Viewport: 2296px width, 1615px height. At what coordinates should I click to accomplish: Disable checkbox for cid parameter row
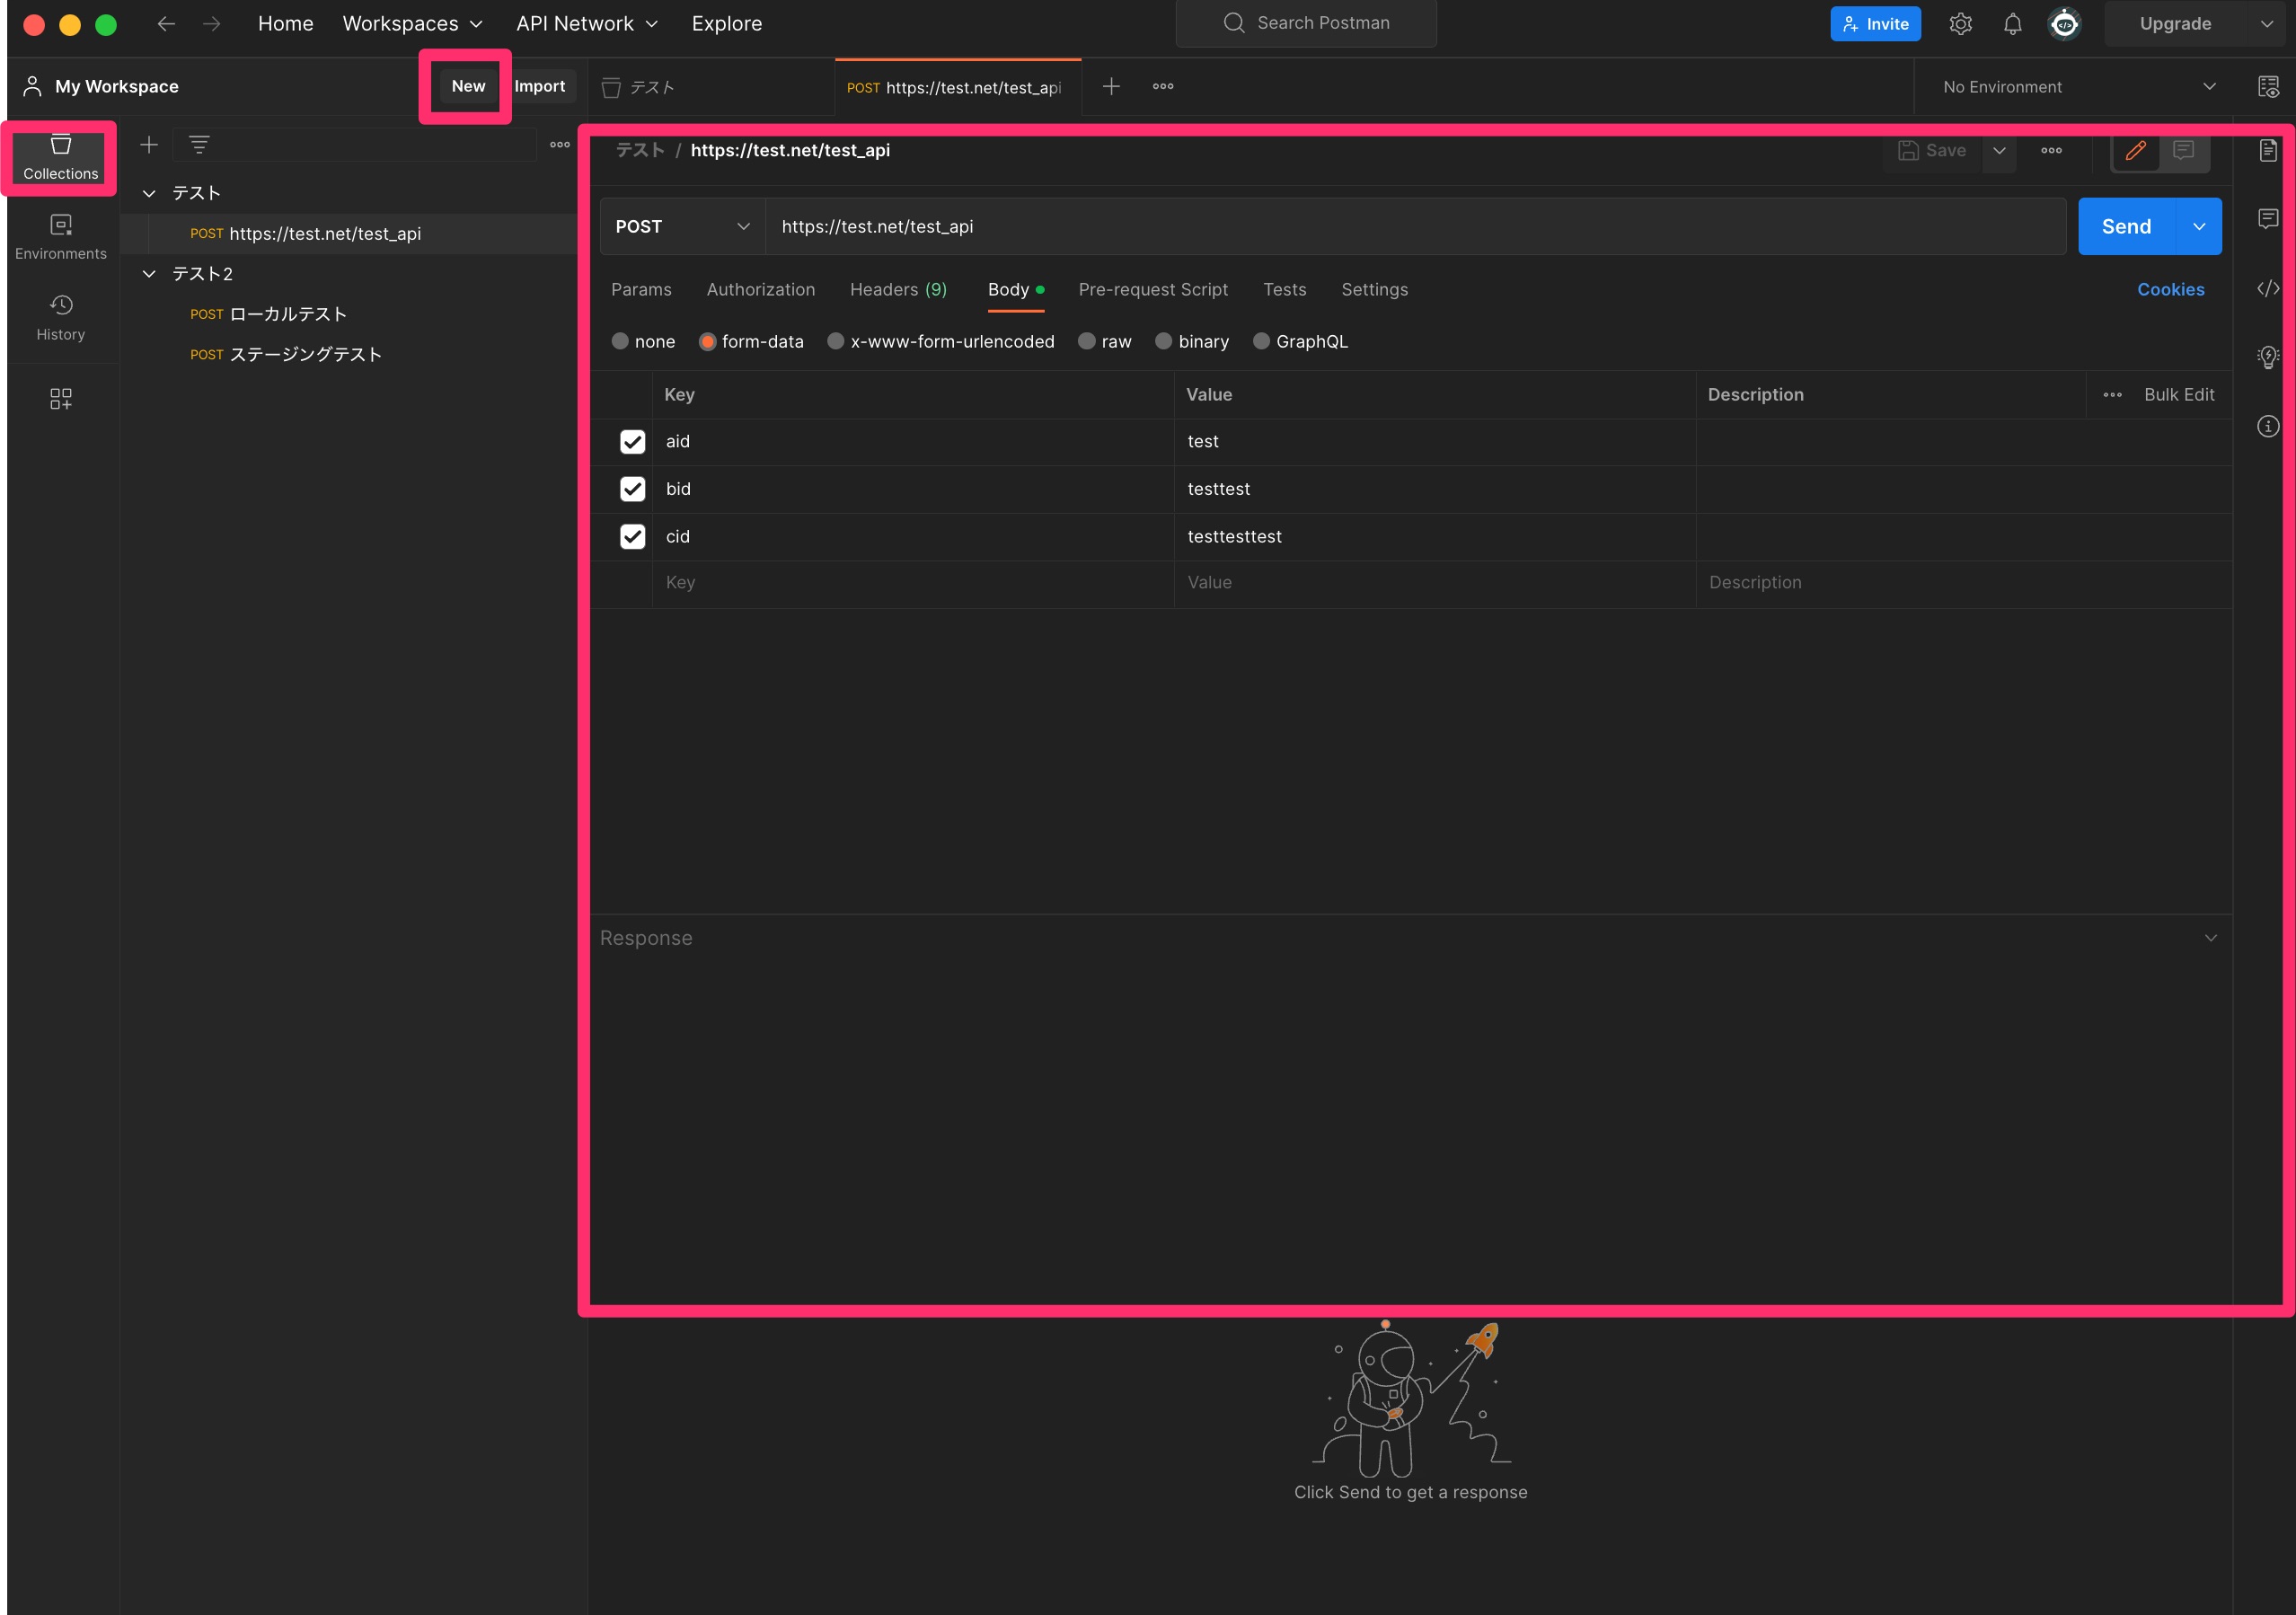click(632, 534)
